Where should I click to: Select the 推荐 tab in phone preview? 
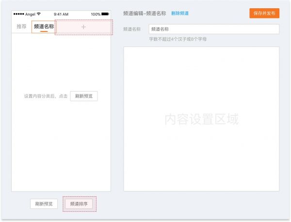tap(21, 27)
